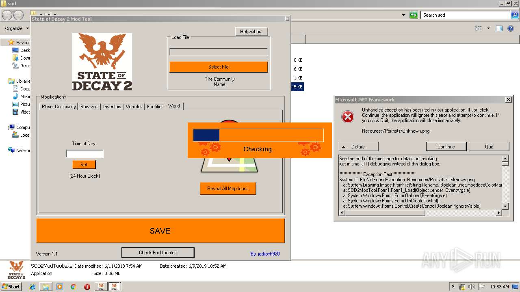Click the magnifier search icon in Explorer
Screen dimensions: 520x292
coord(515,15)
